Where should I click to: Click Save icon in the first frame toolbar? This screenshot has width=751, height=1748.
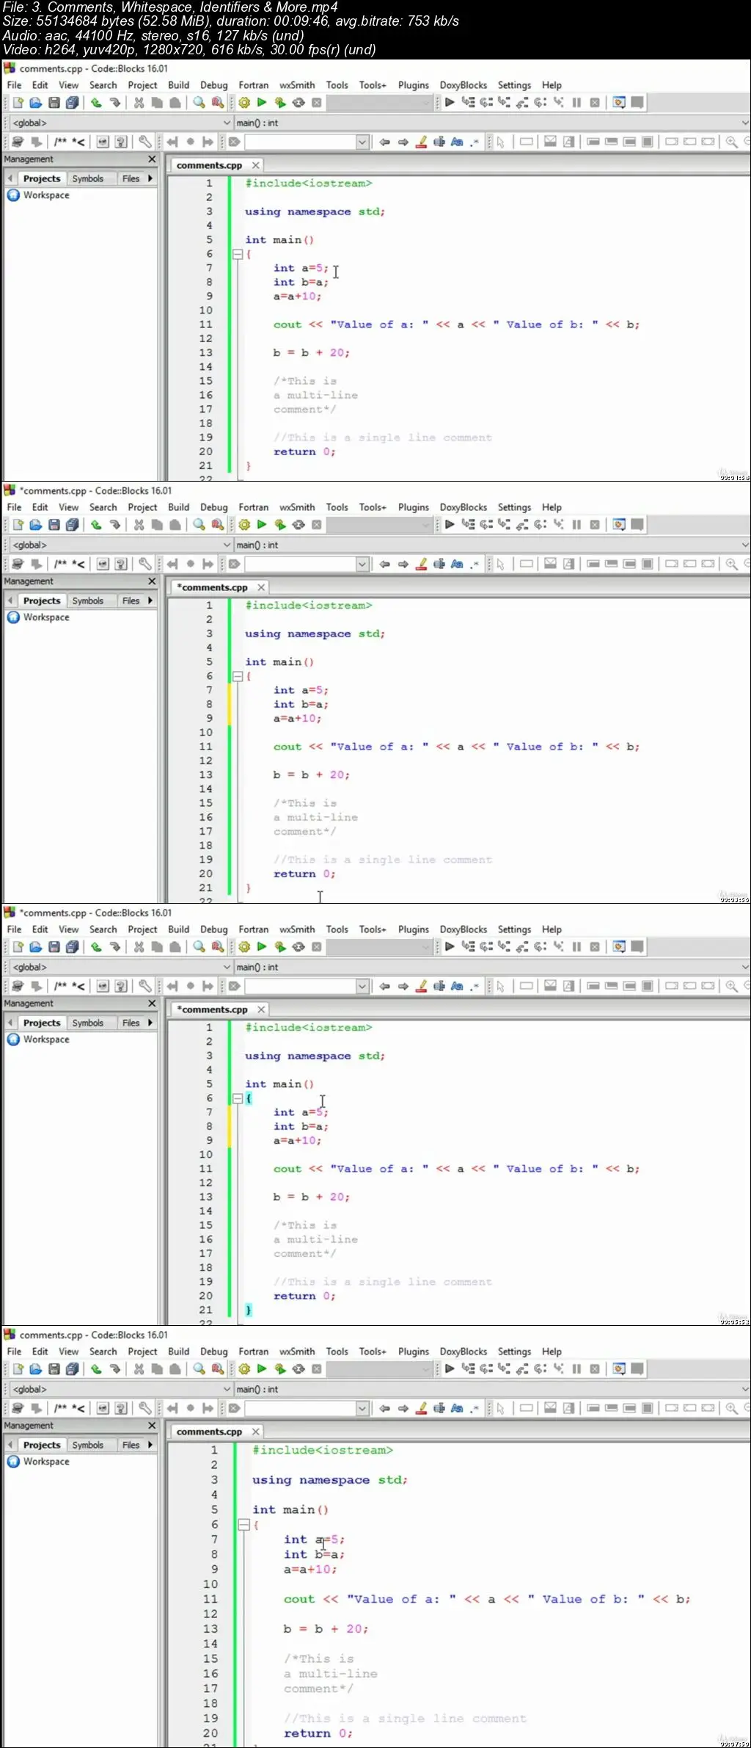pyautogui.click(x=54, y=103)
